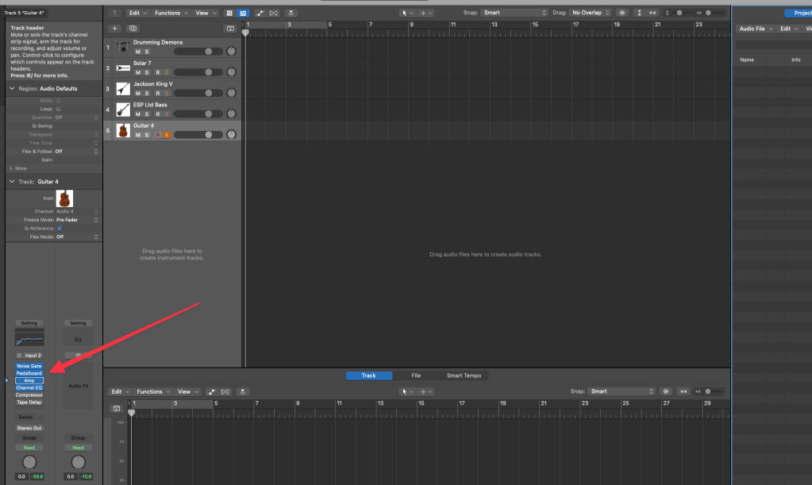Screen dimensions: 812x485
Task: Solo the Drumming Demons track
Action: coord(147,52)
